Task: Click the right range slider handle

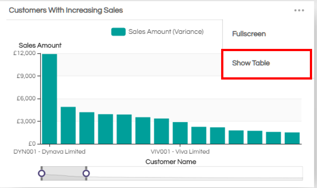Action: [86, 173]
